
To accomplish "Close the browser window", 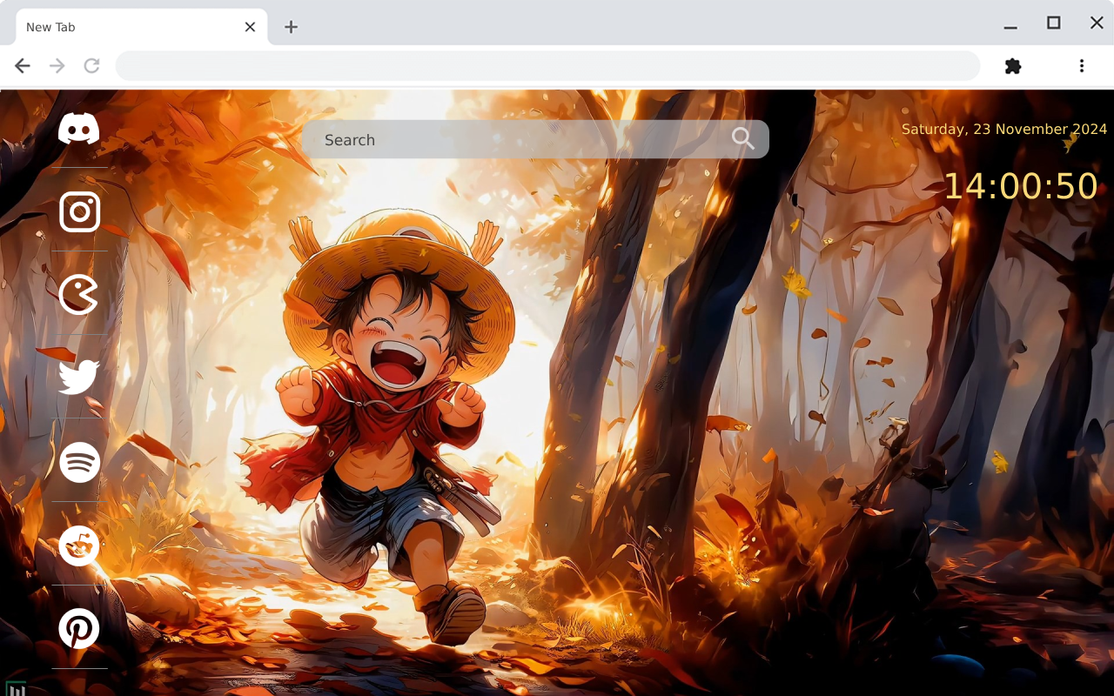I will (1097, 23).
